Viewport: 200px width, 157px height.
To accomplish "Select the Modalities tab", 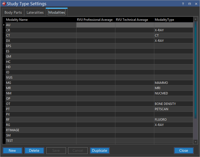I will pyautogui.click(x=57, y=12).
